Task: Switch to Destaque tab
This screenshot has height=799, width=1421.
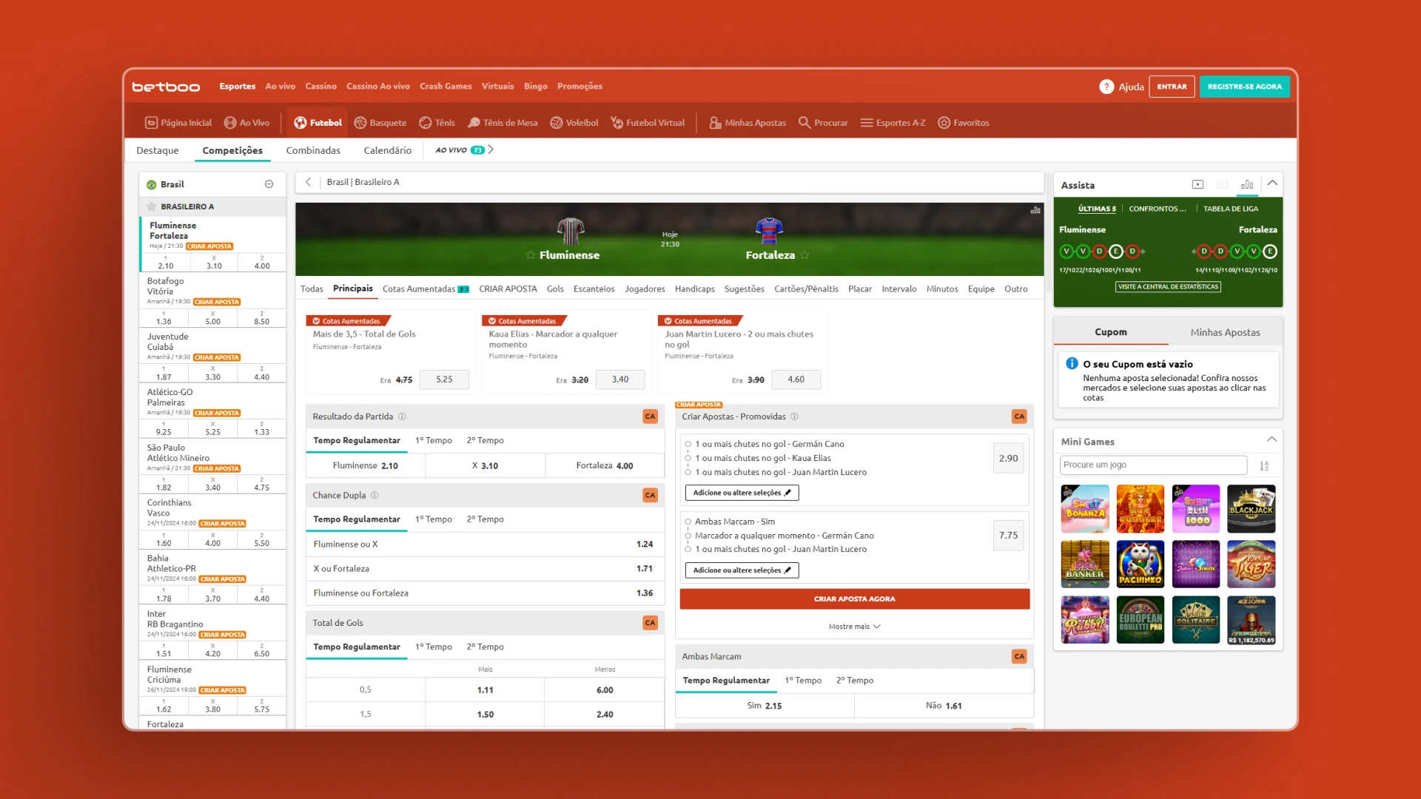Action: tap(158, 150)
